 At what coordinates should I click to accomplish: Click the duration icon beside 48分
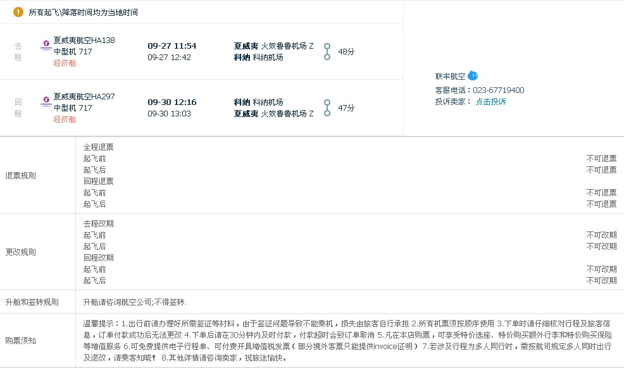coord(327,51)
